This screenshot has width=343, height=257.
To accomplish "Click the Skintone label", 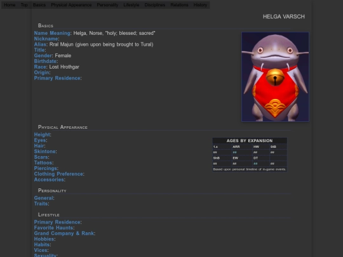I will 44,152.
